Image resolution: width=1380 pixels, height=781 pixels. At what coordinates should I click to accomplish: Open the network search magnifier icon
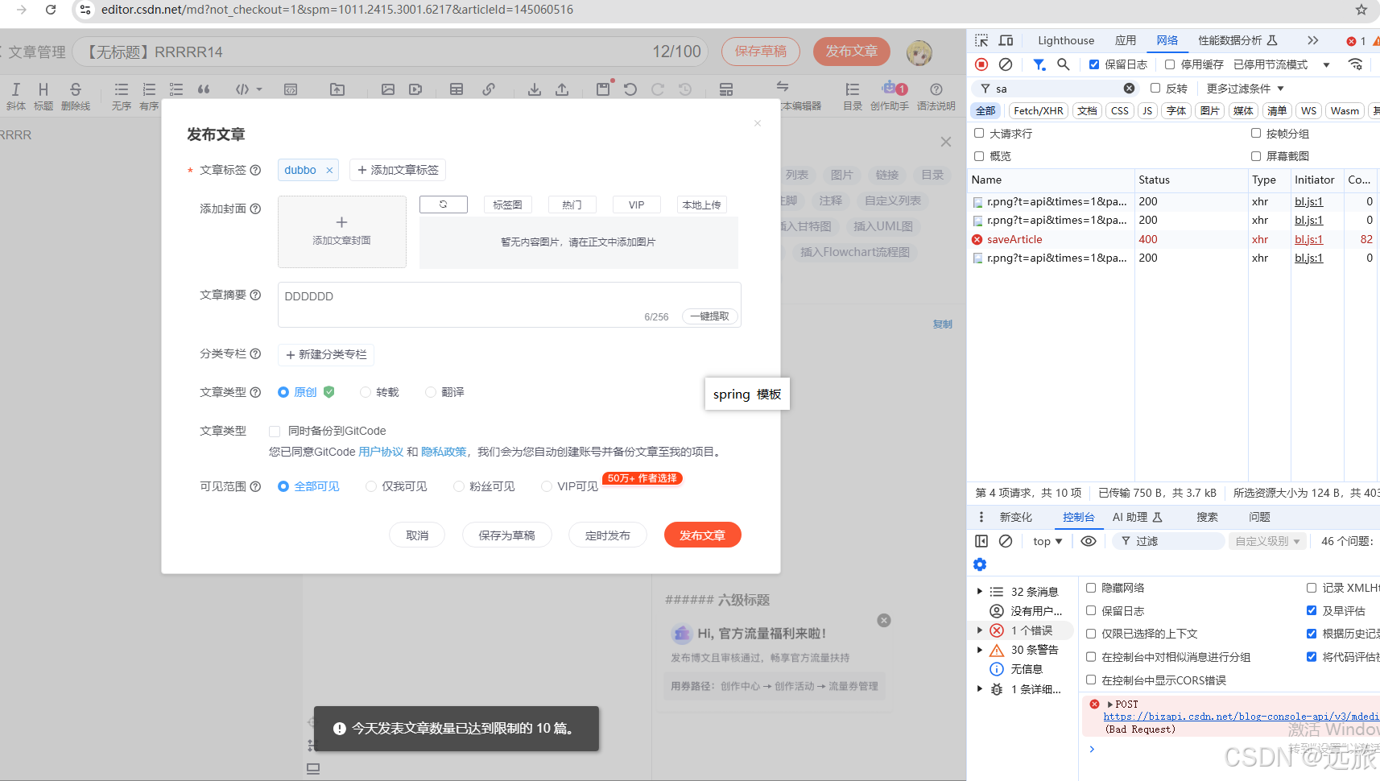(1064, 64)
